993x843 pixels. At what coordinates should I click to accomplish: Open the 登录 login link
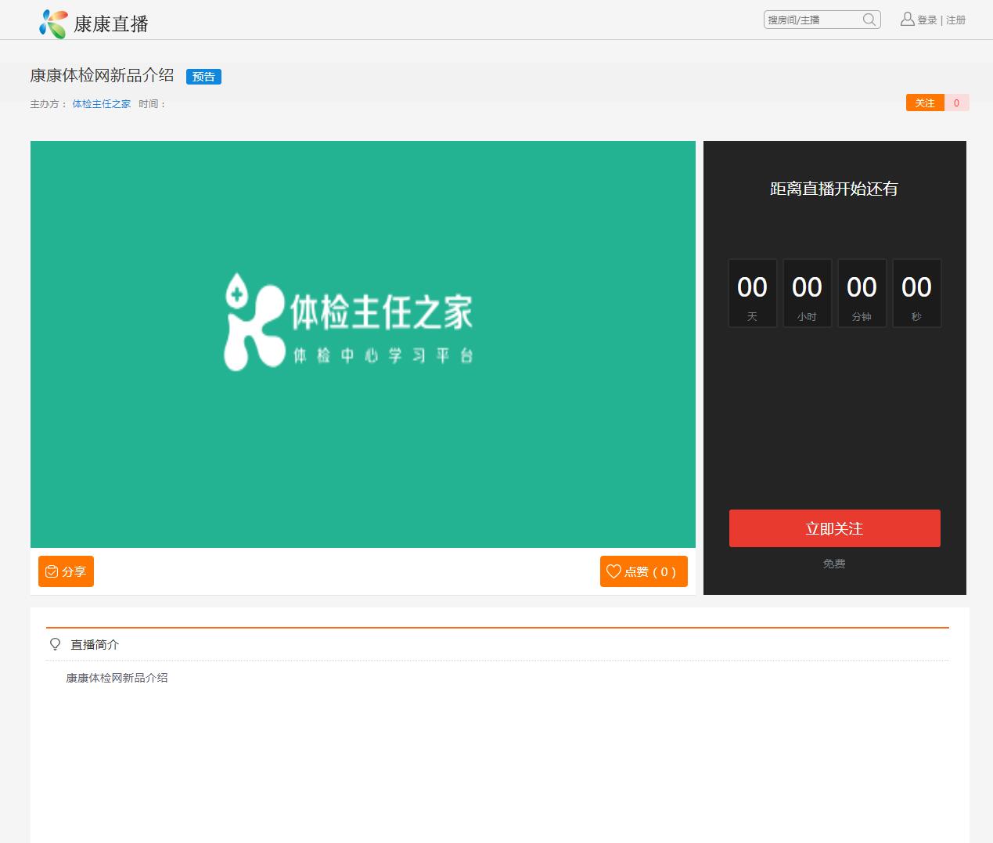(927, 20)
